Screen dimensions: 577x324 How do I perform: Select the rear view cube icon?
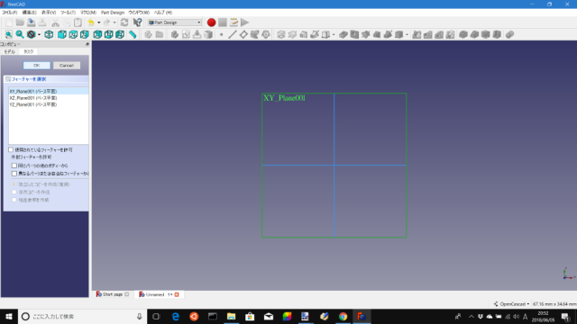(97, 34)
